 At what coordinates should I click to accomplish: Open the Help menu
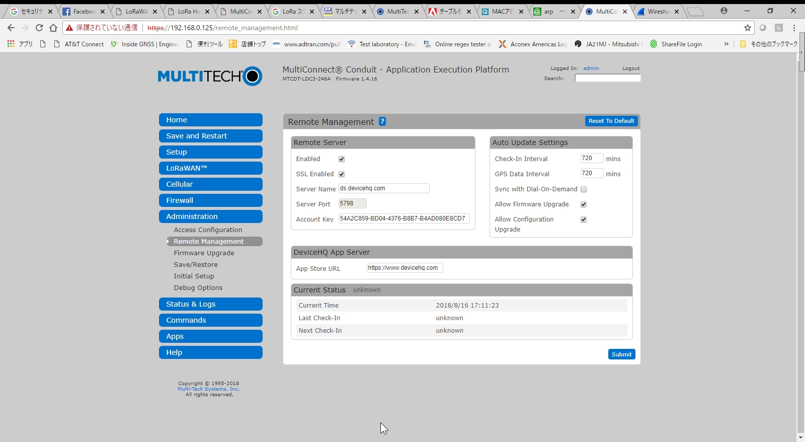pyautogui.click(x=211, y=352)
